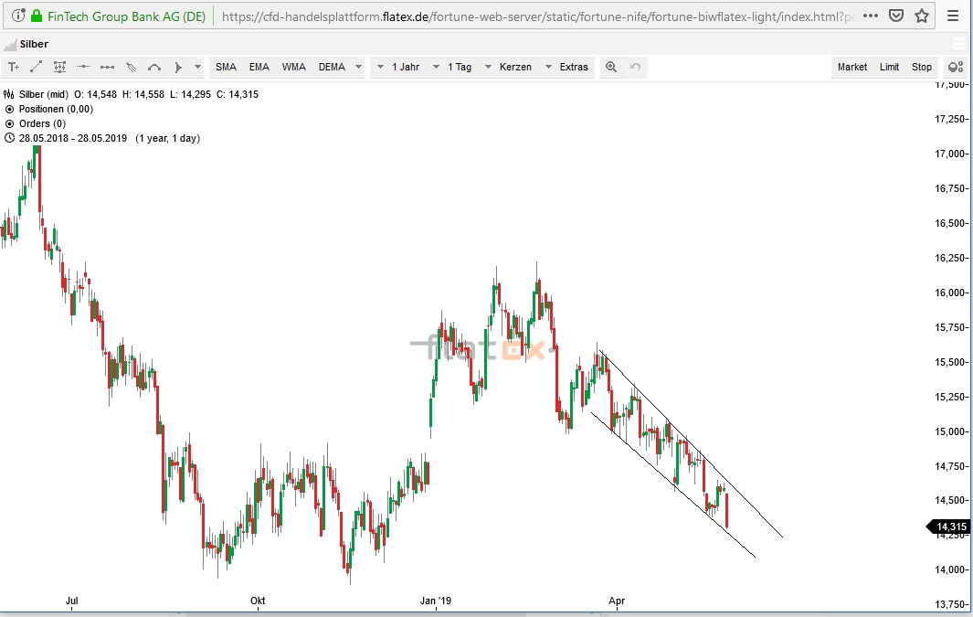
Task: Click the Silber chart panel icon
Action: coord(9,44)
